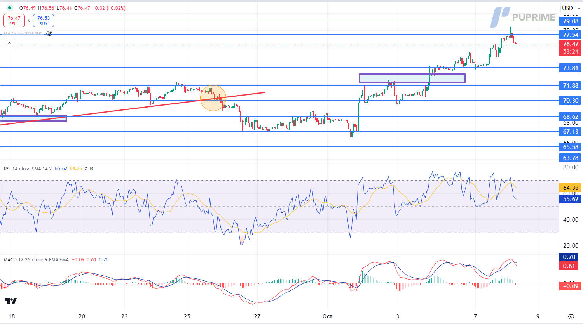Click the MACD 0.61 axis label
Image resolution: width=583 pixels, height=325 pixels.
pyautogui.click(x=569, y=266)
